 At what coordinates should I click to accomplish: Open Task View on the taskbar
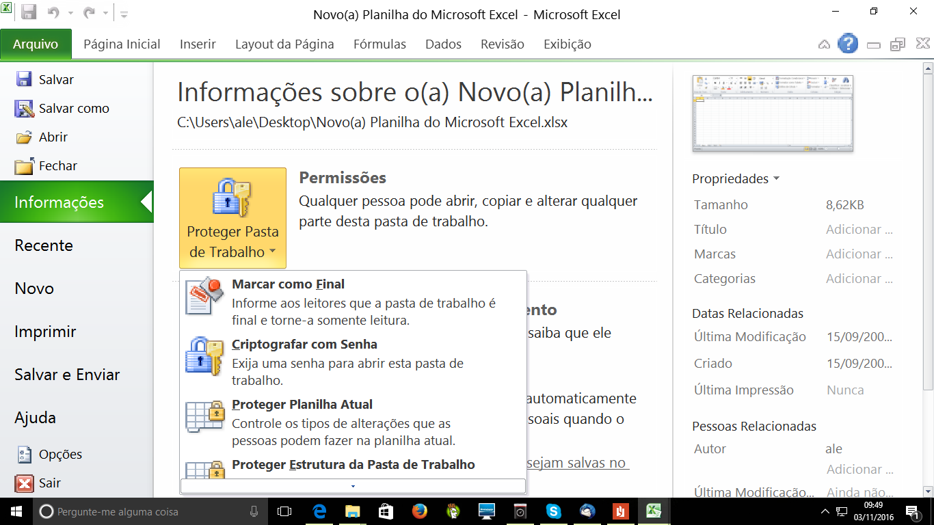point(284,511)
